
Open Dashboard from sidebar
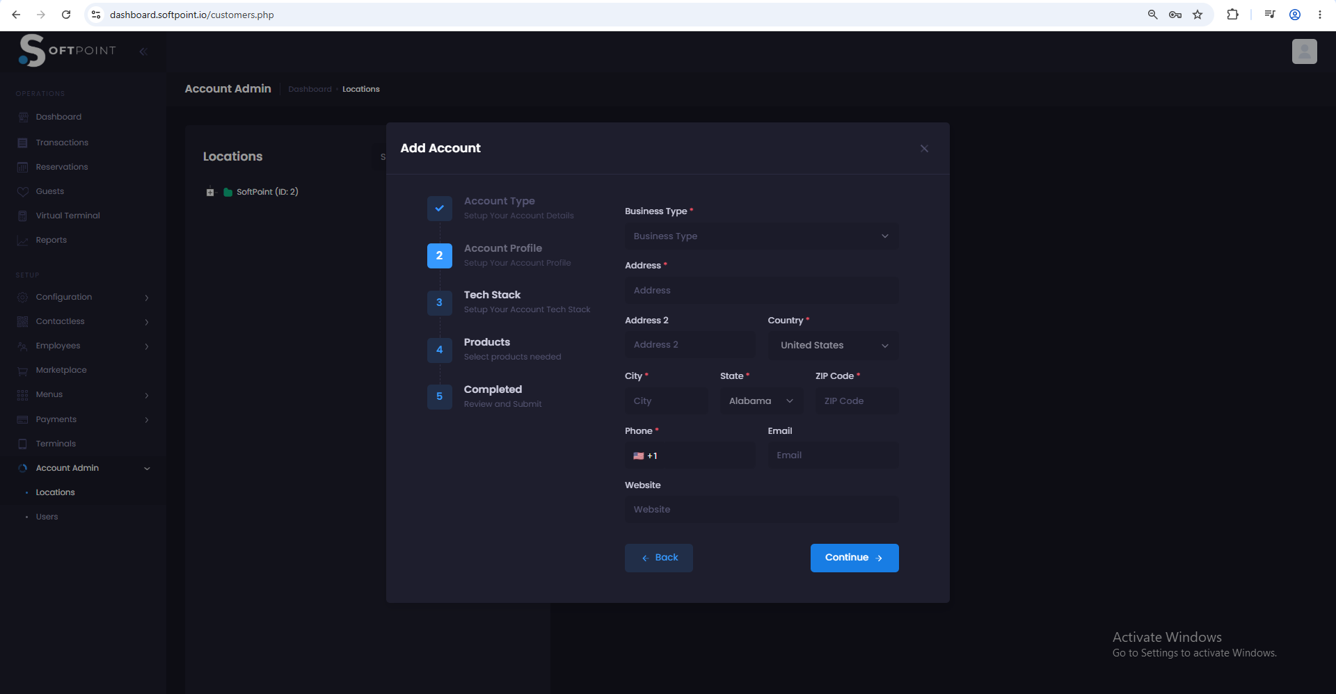pyautogui.click(x=58, y=117)
